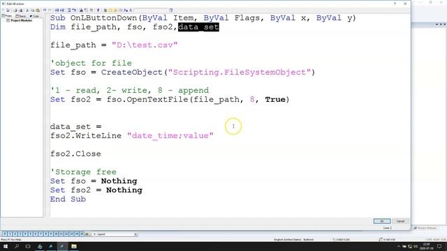Click the "date_time;value" string literal
447x251 pixels.
pyautogui.click(x=170, y=135)
